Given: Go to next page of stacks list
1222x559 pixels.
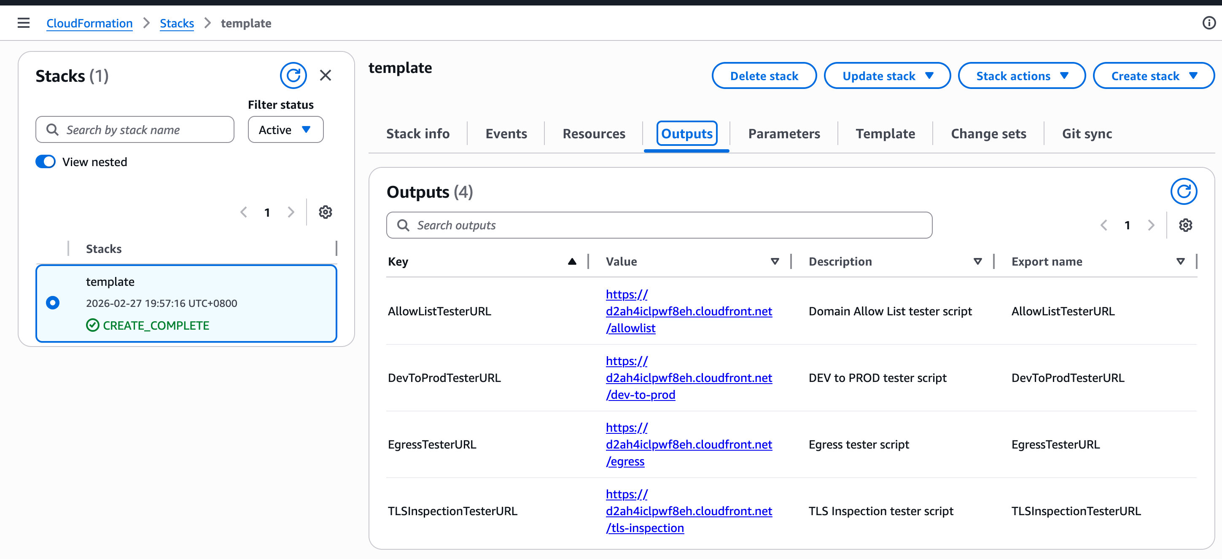Looking at the screenshot, I should click(291, 212).
